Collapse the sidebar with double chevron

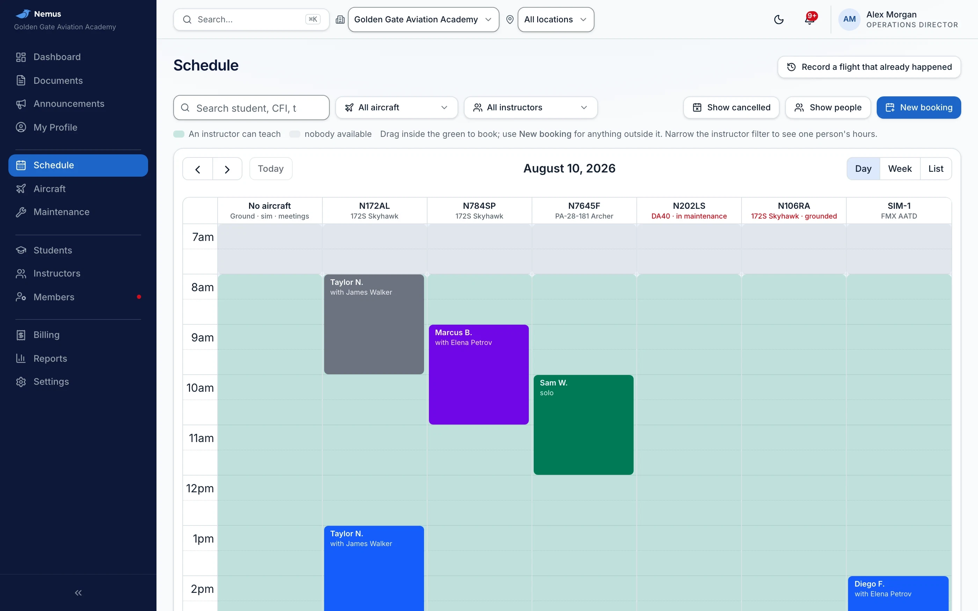click(78, 593)
